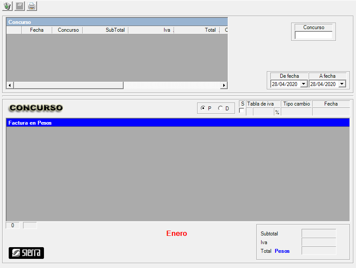The width and height of the screenshot is (356, 268).
Task: Select the P radio button
Action: coord(203,108)
